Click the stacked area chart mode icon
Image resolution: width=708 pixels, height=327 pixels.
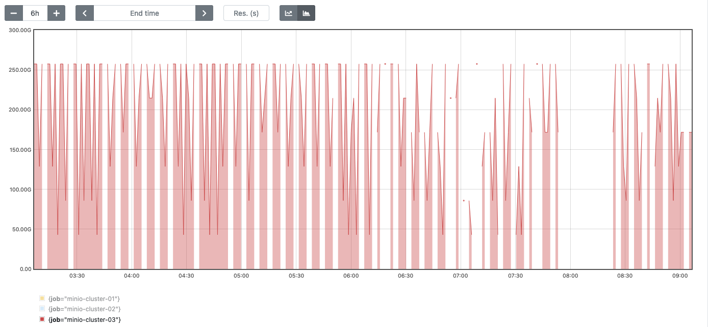point(307,13)
